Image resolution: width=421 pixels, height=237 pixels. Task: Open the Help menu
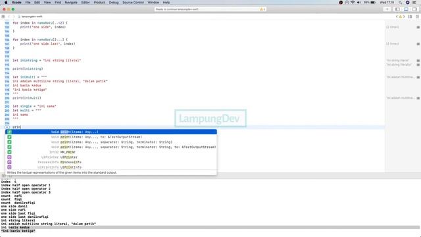tap(166, 3)
